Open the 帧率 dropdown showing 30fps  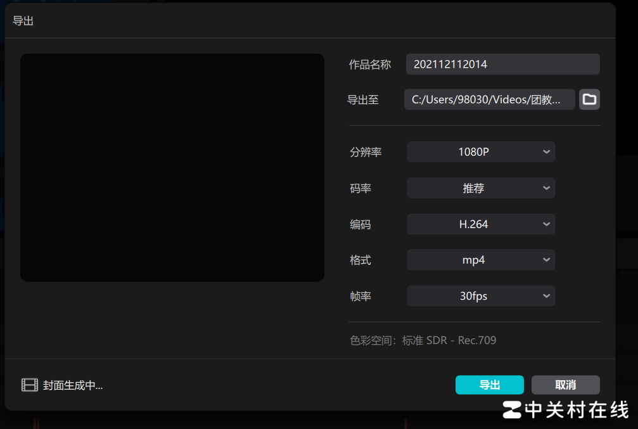coord(480,295)
